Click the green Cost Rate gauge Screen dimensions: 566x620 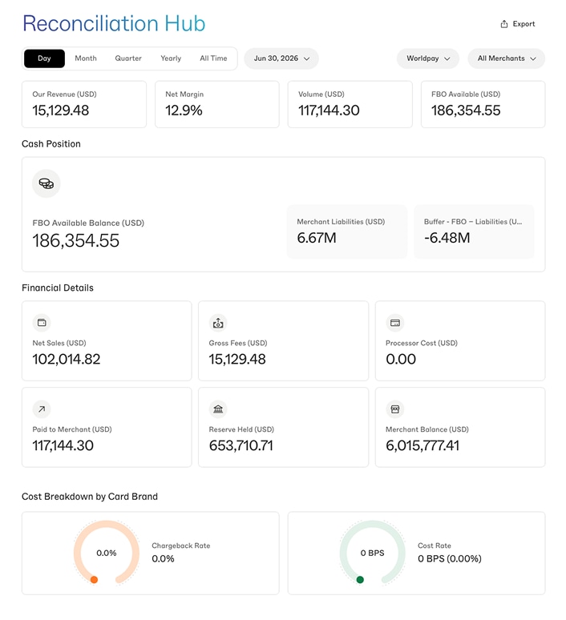coord(373,553)
